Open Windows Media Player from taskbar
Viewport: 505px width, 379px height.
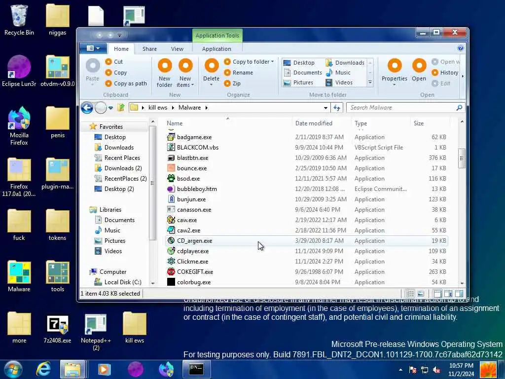(x=104, y=369)
